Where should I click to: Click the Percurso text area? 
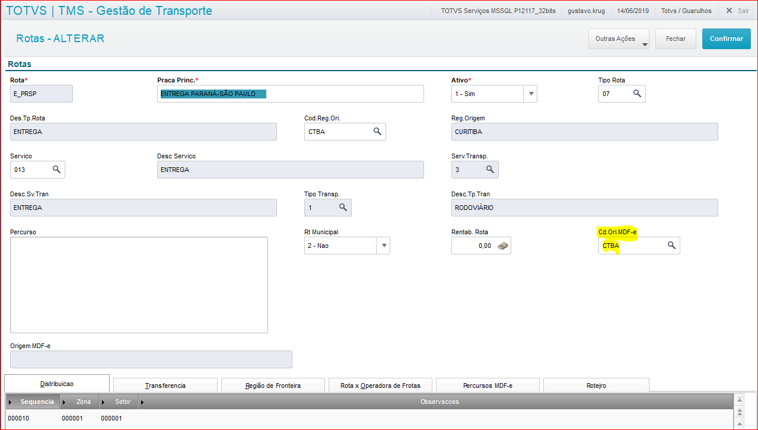(139, 285)
